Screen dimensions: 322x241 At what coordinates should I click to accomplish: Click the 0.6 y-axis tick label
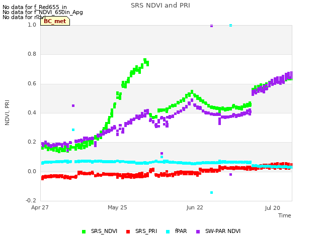tap(32, 84)
